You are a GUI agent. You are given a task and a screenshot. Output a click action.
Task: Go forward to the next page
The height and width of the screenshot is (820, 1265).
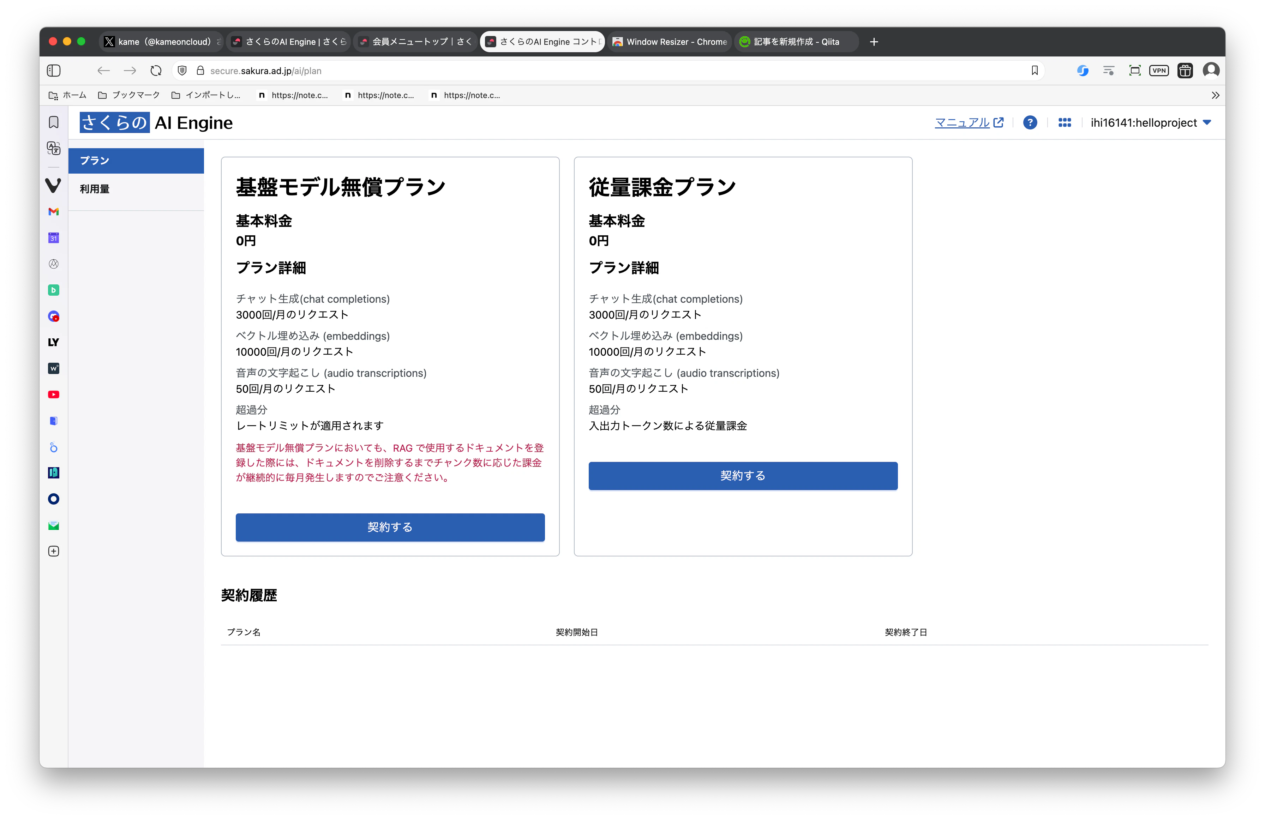point(130,71)
